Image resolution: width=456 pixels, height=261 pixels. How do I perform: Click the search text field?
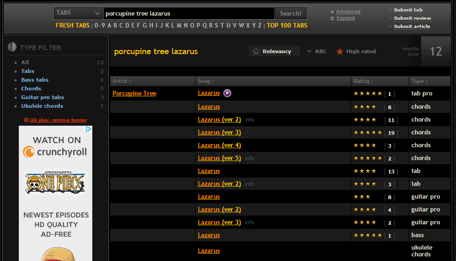tap(189, 13)
